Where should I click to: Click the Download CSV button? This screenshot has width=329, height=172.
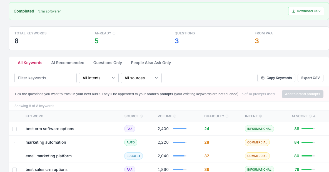[x=306, y=11]
